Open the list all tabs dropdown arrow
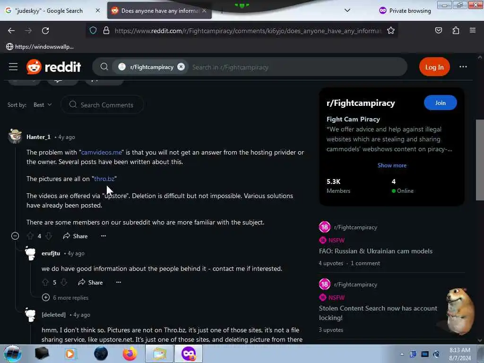 click(x=347, y=10)
